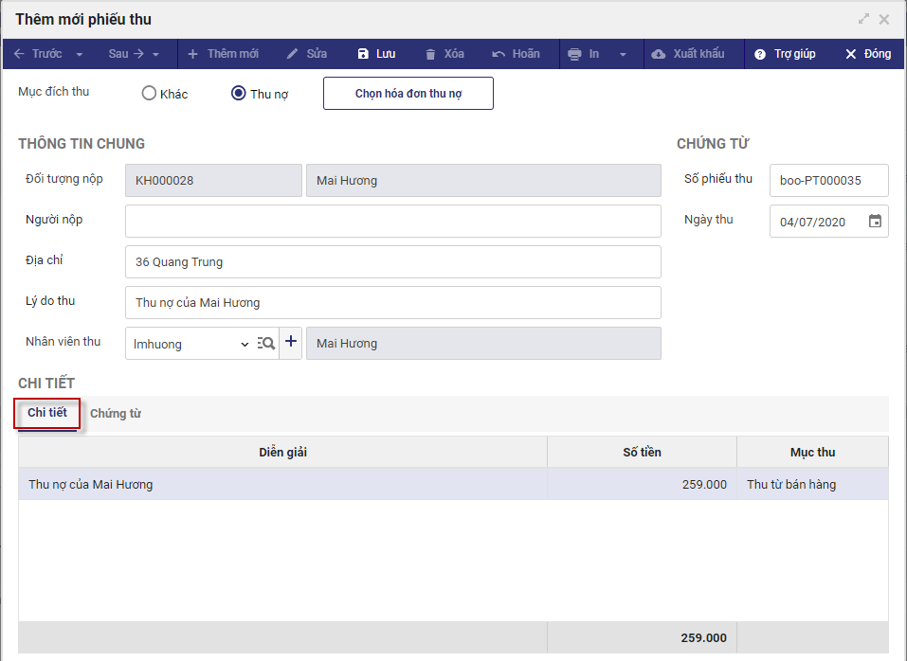The width and height of the screenshot is (907, 661).
Task: Click the Đối tượng nộp name field Mai Hương
Action: coord(483,180)
